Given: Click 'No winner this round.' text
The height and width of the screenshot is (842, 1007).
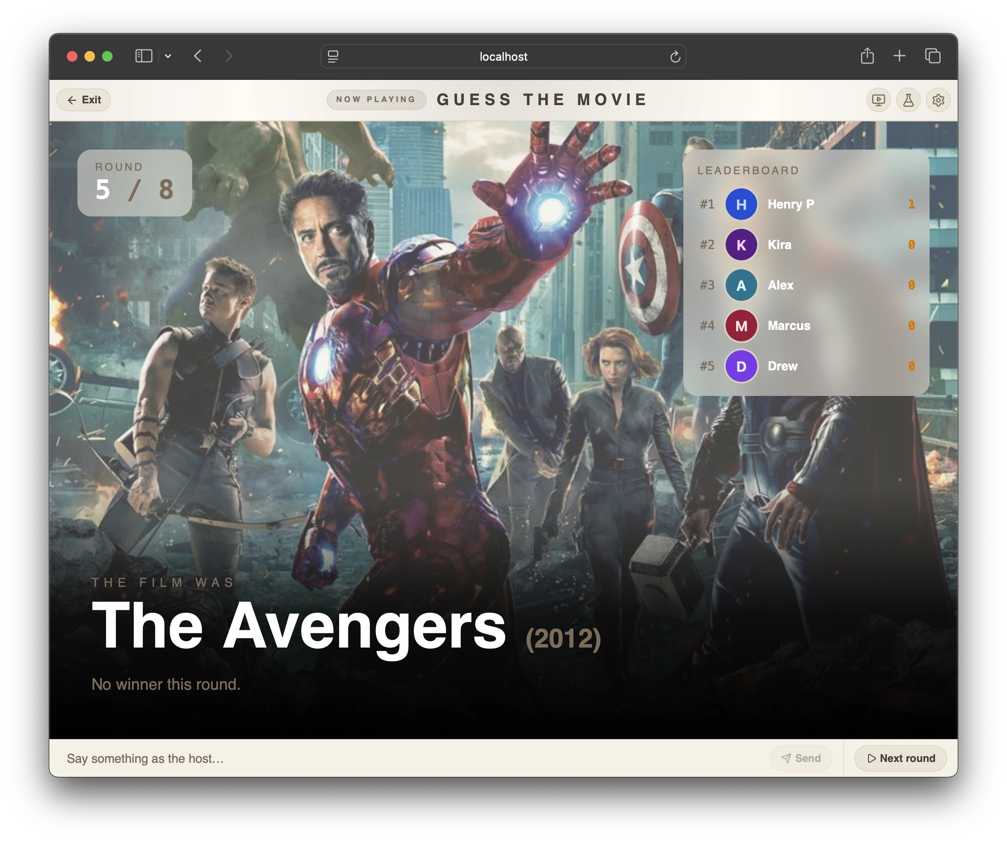Looking at the screenshot, I should click(x=166, y=684).
